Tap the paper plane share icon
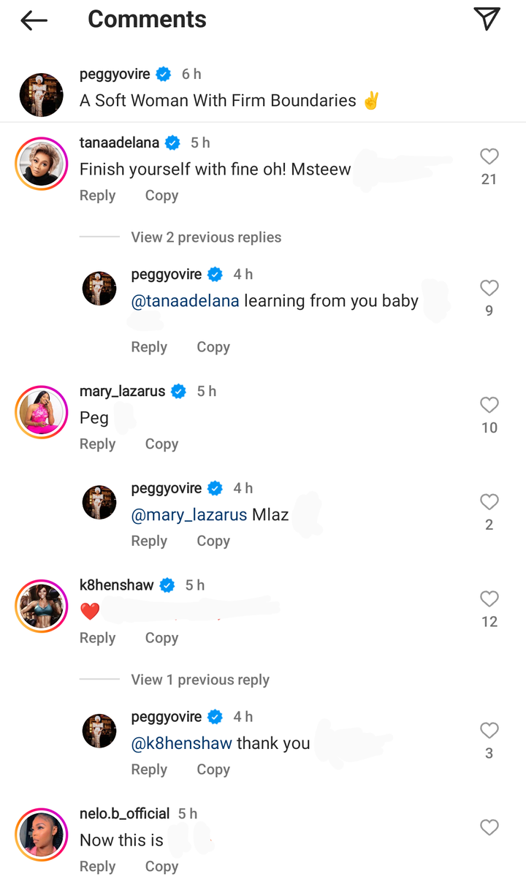Image resolution: width=526 pixels, height=882 pixels. pyautogui.click(x=487, y=20)
